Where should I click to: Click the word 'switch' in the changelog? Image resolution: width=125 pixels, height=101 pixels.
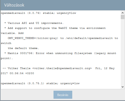[6, 43]
